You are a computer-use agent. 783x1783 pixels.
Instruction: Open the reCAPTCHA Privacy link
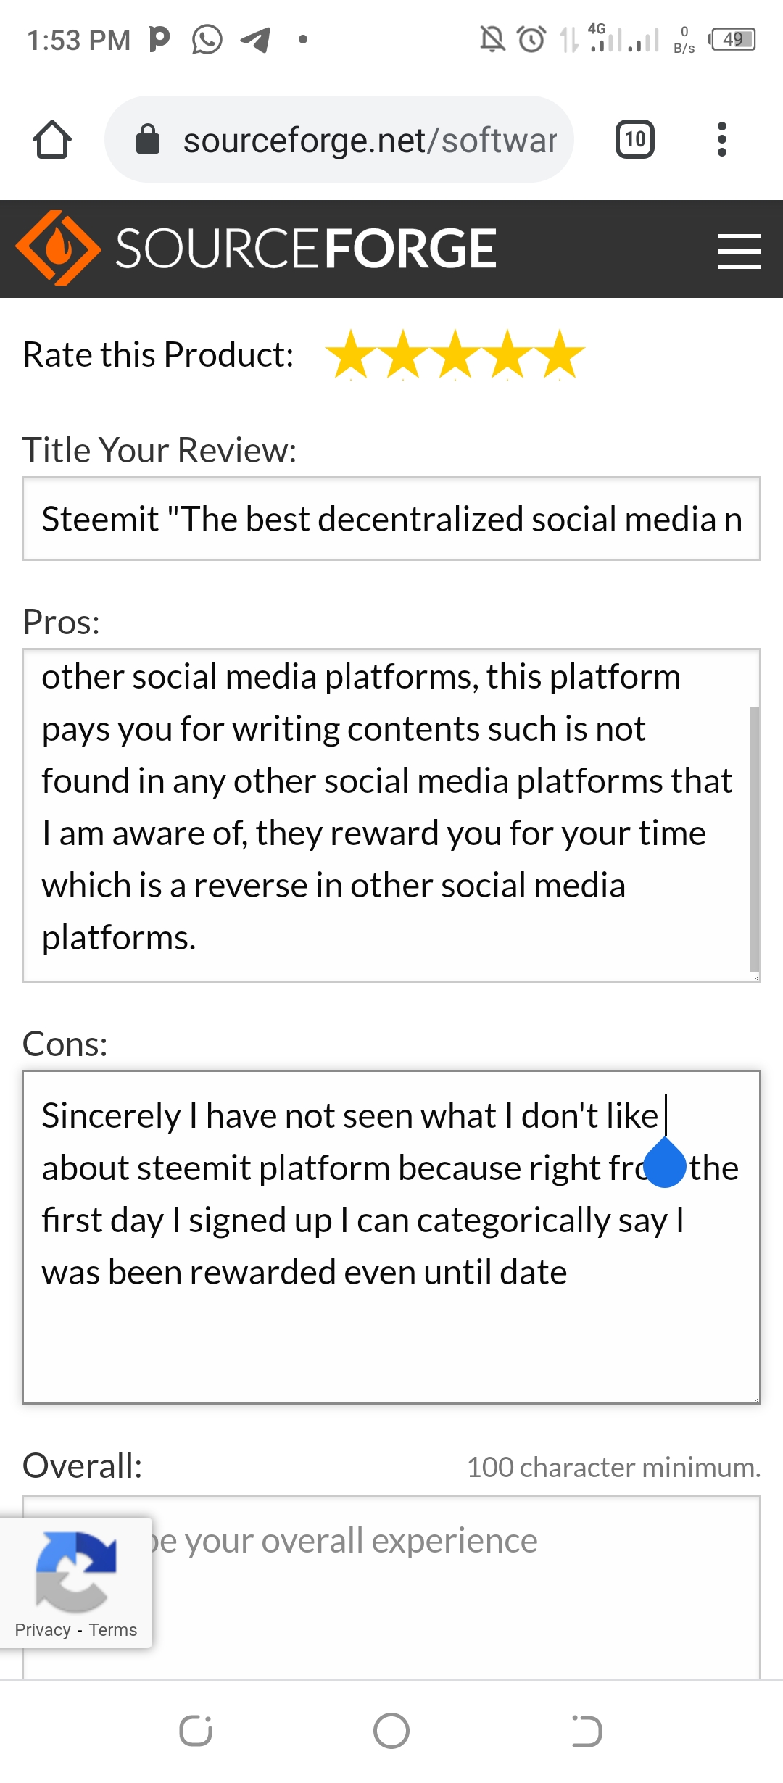coord(43,1630)
